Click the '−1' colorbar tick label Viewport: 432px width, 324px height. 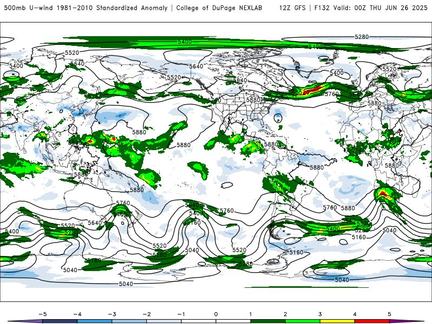point(181,314)
